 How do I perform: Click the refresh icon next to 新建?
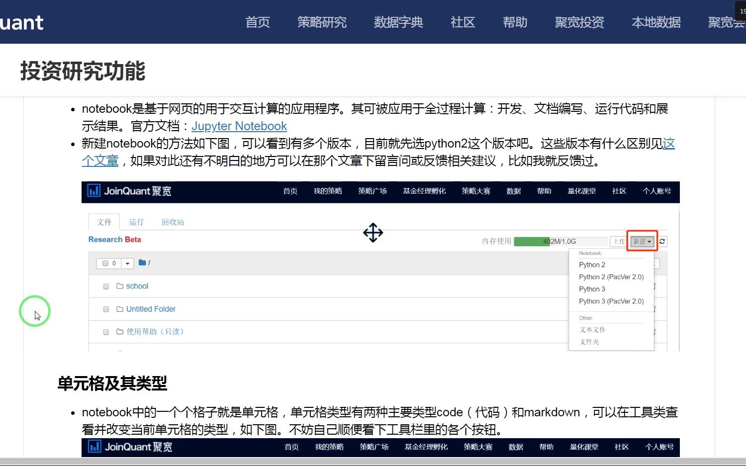coord(662,241)
